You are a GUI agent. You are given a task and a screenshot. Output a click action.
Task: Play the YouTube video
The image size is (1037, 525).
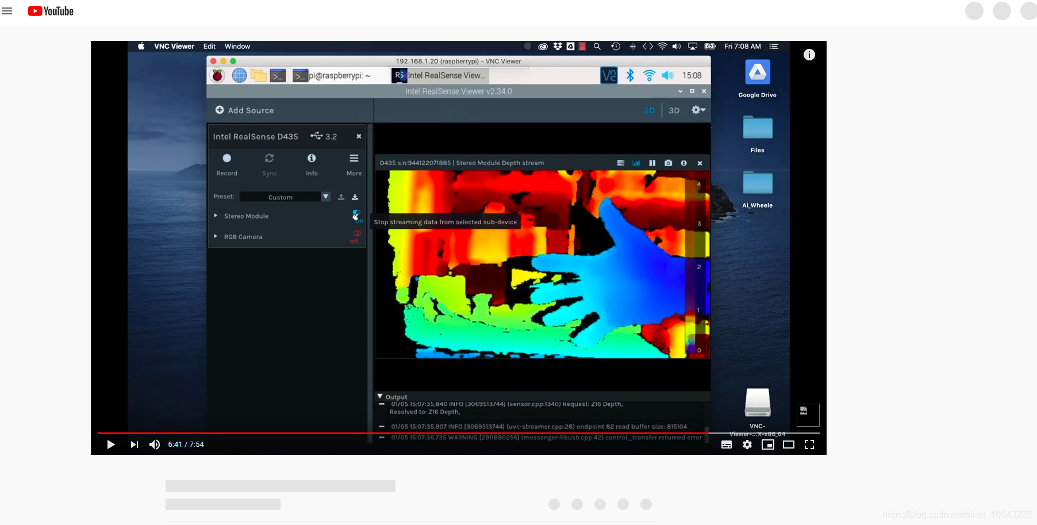tap(111, 444)
